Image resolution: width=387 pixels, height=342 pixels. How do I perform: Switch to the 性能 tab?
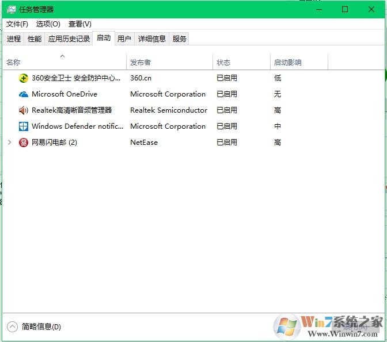(x=35, y=39)
